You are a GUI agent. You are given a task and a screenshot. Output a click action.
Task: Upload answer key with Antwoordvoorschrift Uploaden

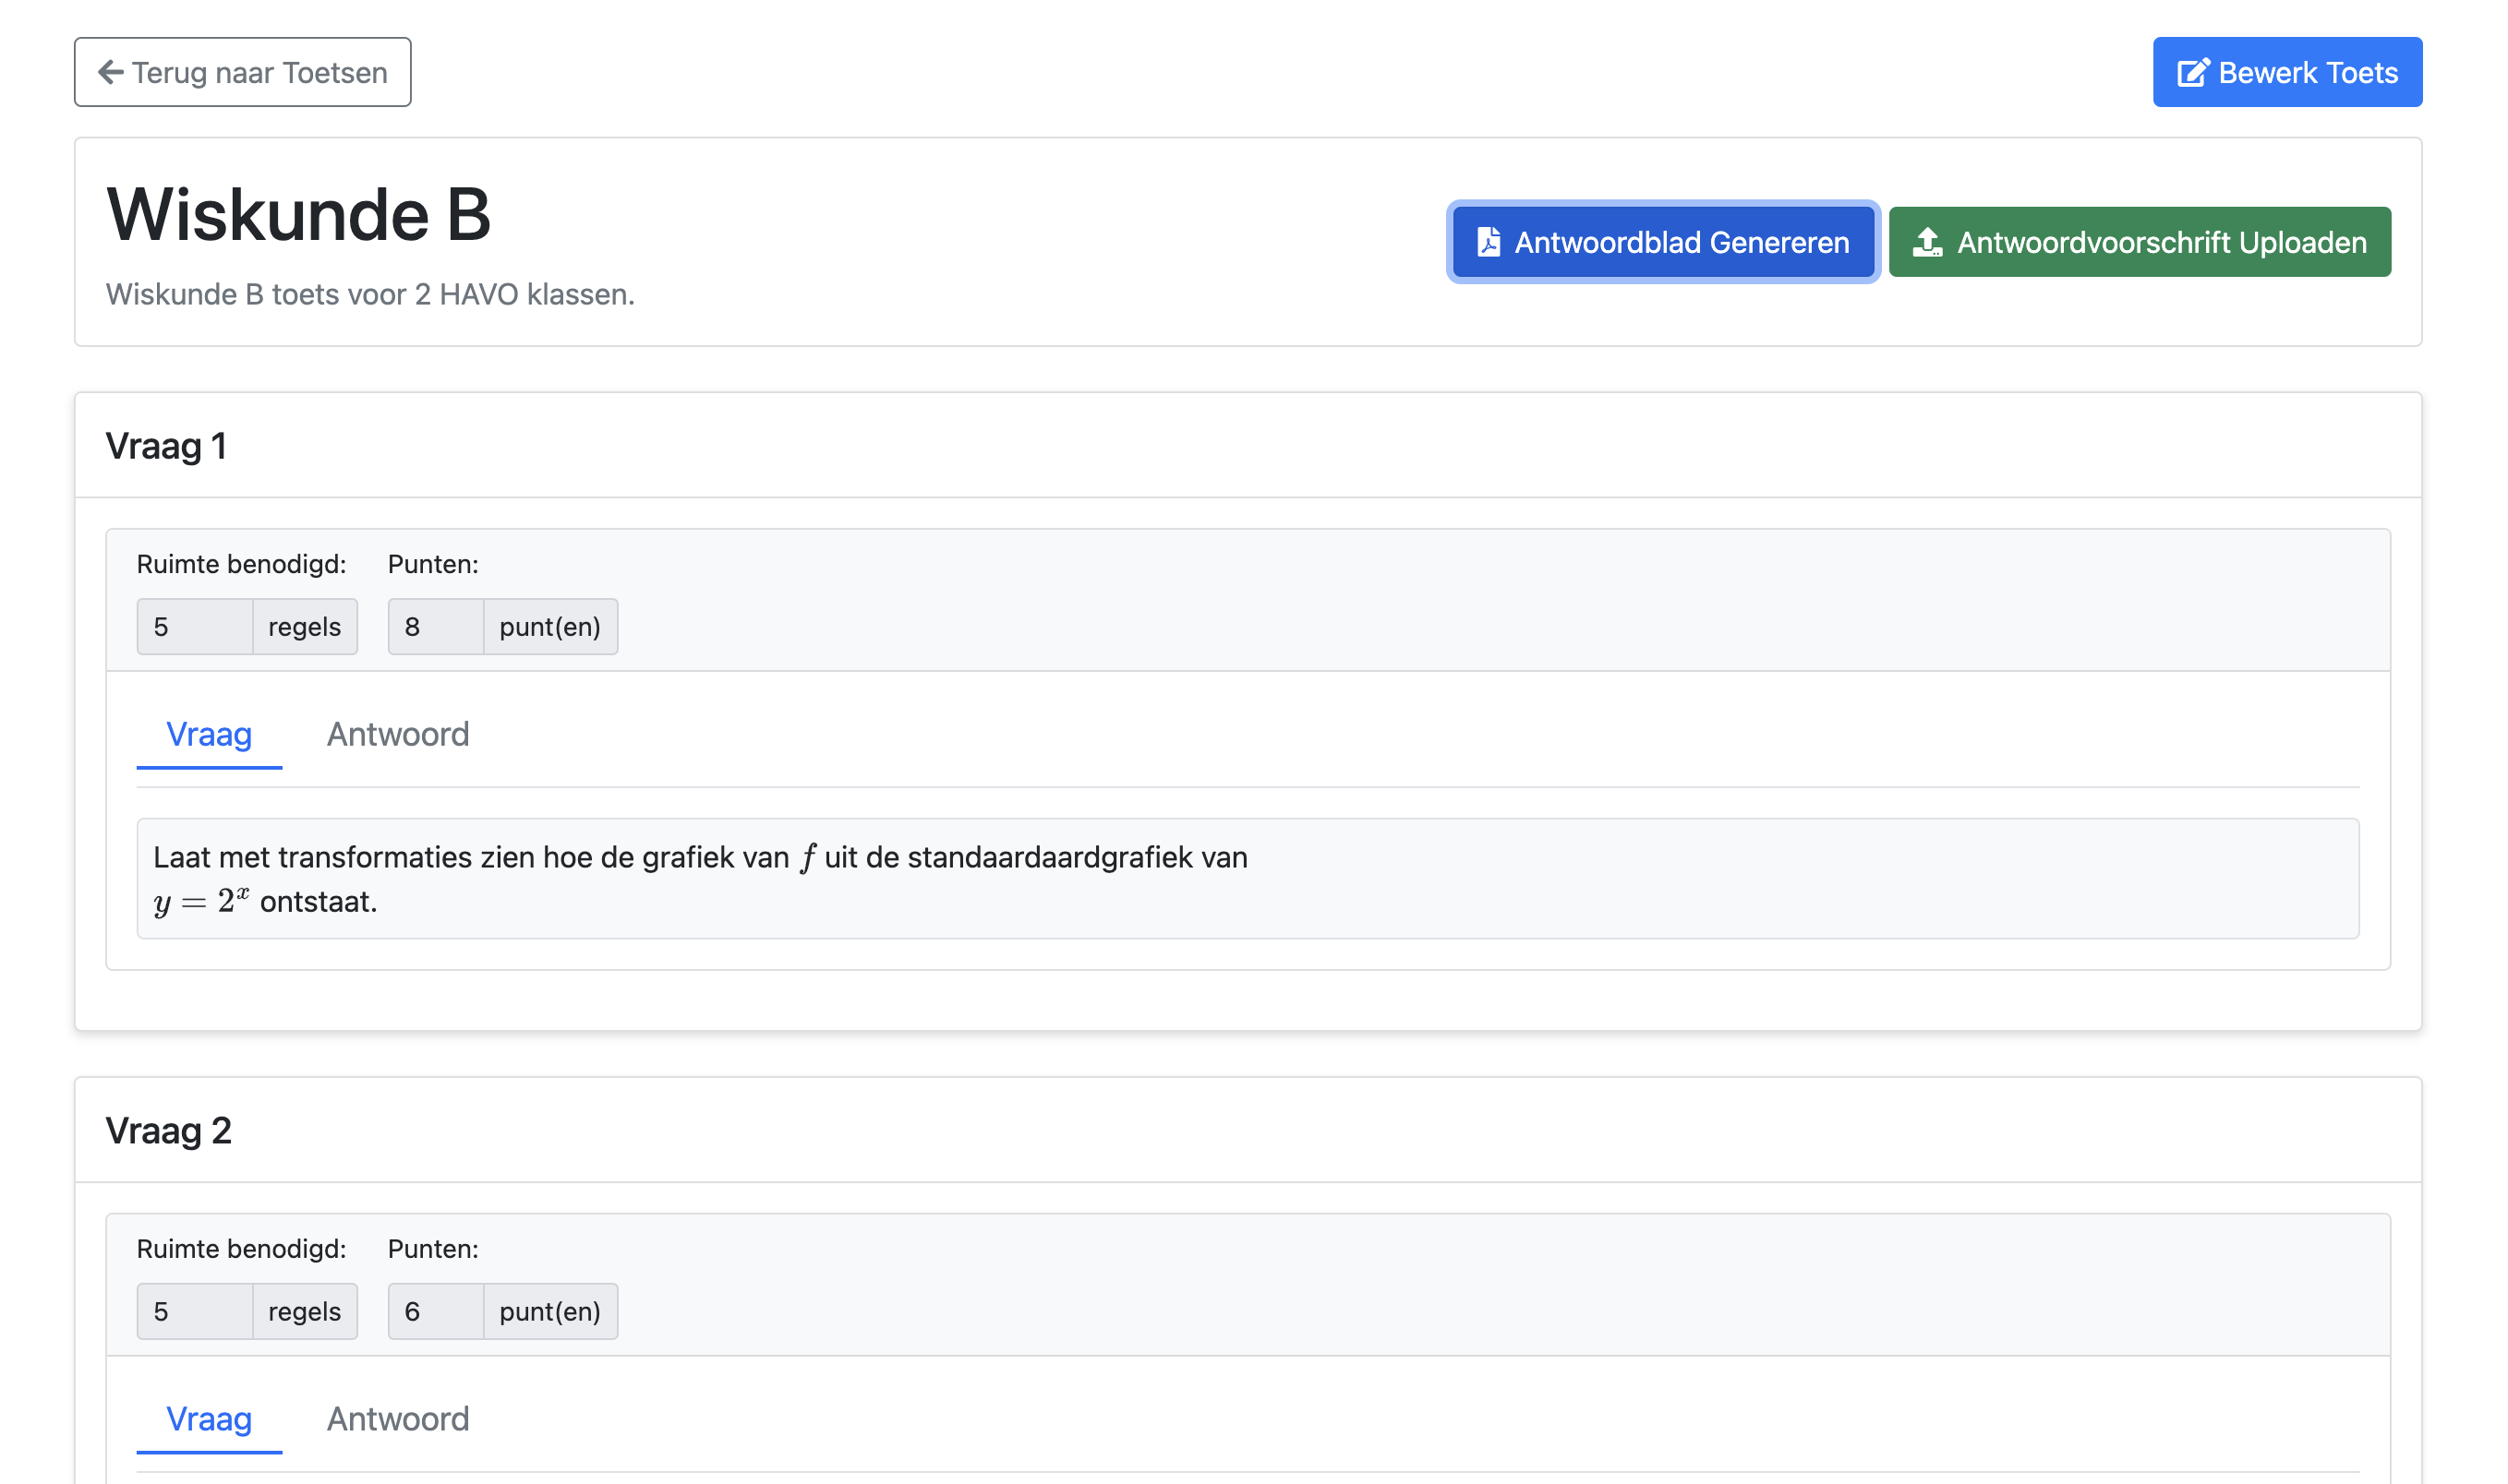(2139, 242)
